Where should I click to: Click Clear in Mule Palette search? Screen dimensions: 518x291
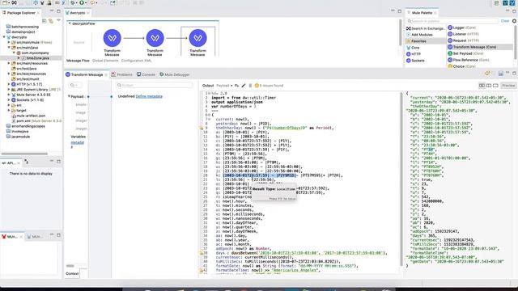[505, 21]
